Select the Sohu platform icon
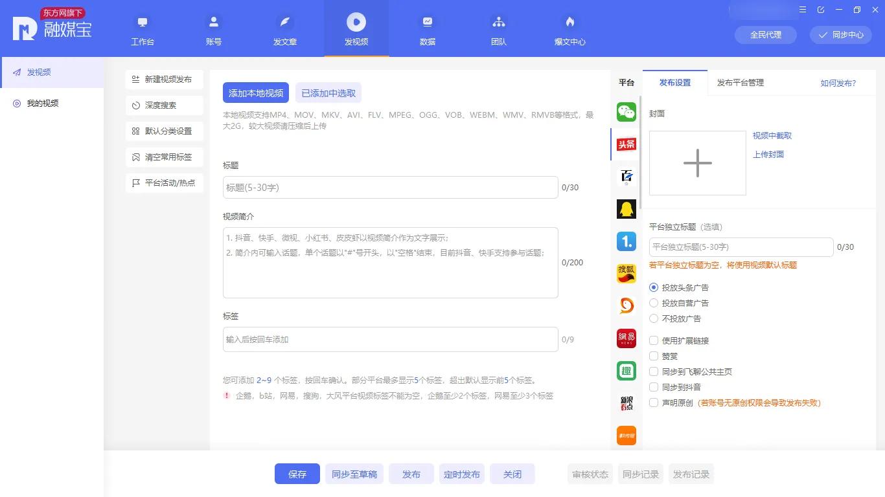The image size is (885, 497). point(626,273)
